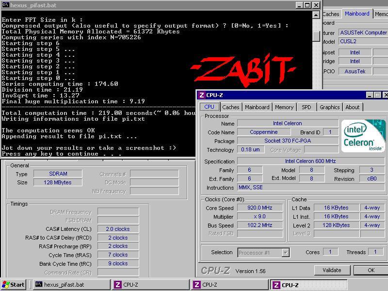Click the CUSL2 model field
This screenshot has height=291, width=388.
point(363,41)
